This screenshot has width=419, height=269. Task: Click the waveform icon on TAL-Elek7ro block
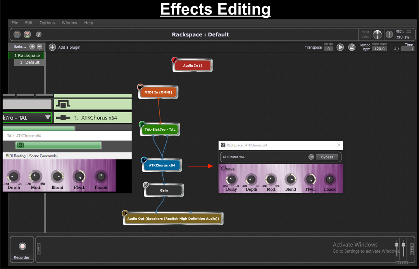point(142,124)
